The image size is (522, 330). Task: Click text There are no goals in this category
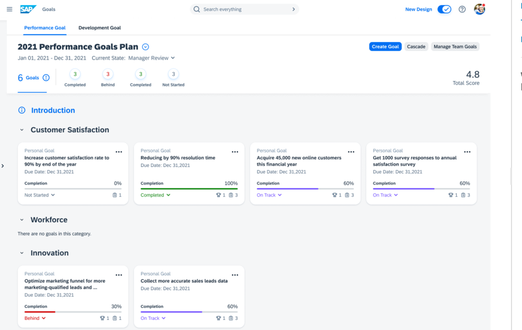click(55, 233)
